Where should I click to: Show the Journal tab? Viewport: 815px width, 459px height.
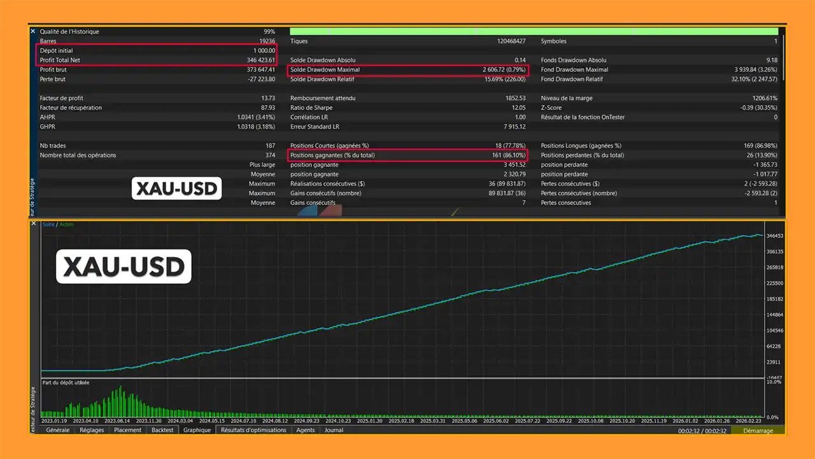coord(334,430)
